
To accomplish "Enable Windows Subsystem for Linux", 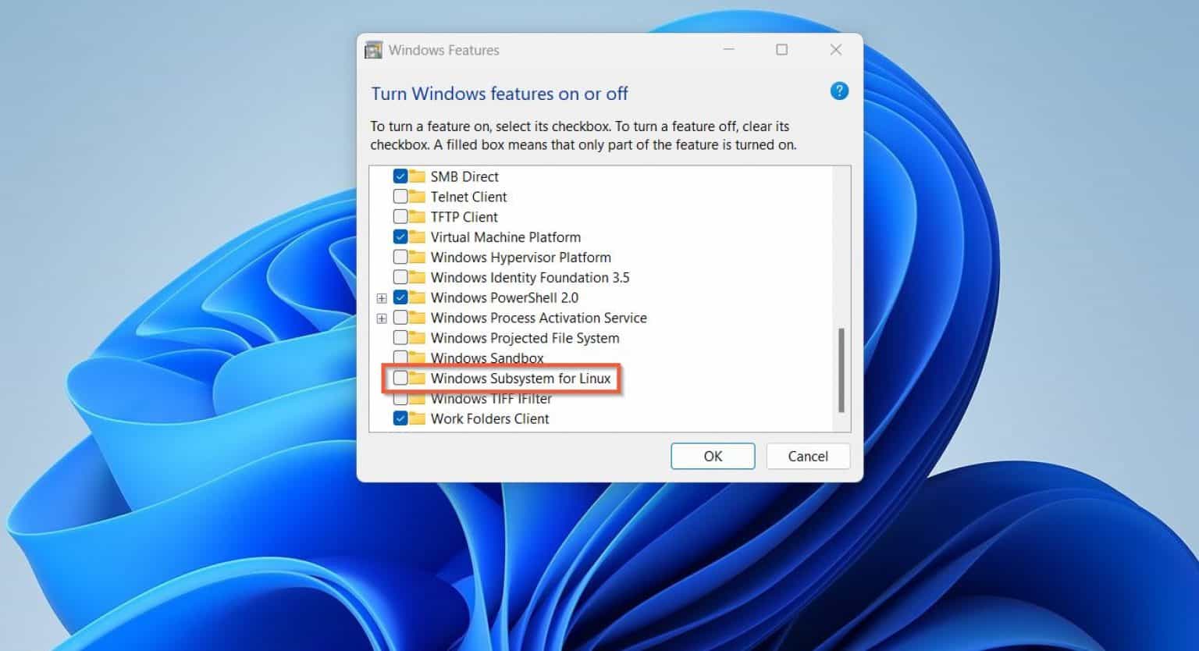I will [400, 379].
